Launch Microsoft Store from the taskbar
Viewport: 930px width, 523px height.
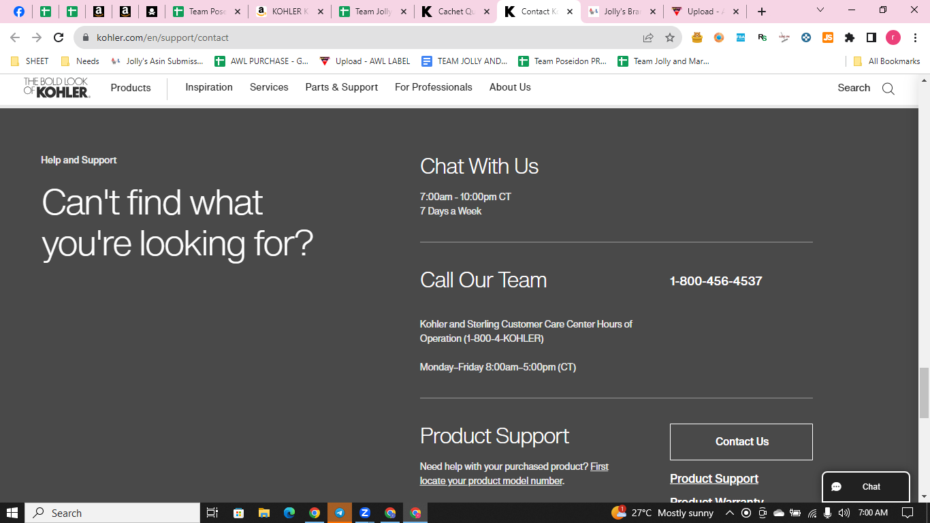[238, 513]
